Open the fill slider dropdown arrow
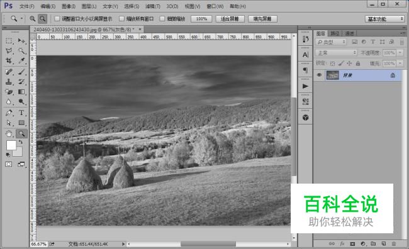 point(400,64)
